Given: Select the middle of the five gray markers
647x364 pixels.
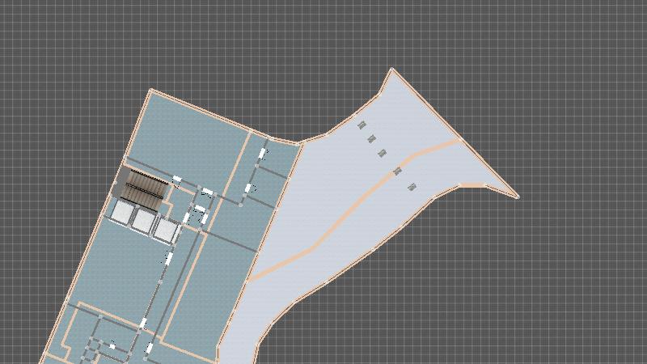Looking at the screenshot, I should pyautogui.click(x=383, y=153).
